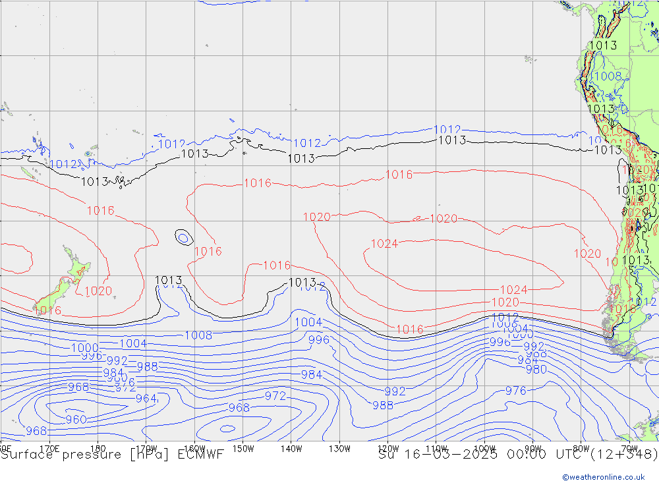Click the 150W longitude label
659x483 pixels.
click(243, 449)
